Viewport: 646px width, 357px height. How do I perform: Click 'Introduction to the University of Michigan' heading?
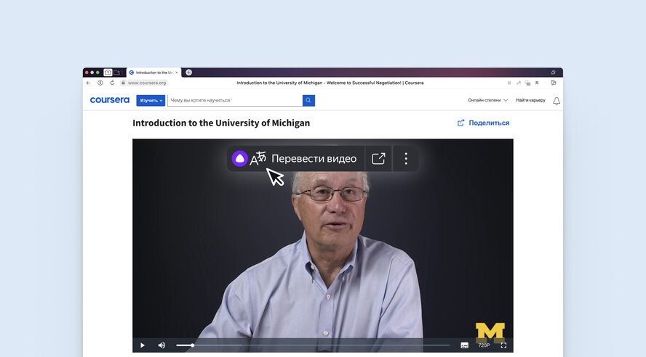221,123
